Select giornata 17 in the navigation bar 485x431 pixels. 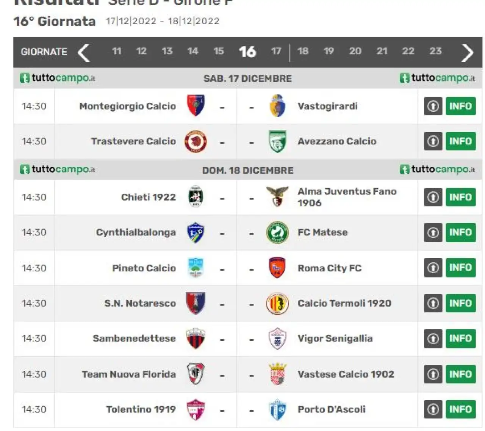(x=276, y=51)
